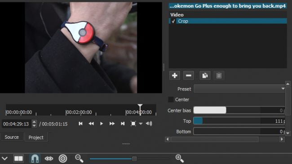The image size is (292, 164).
Task: Open timeline menu chevron at bottom left
Action: pyautogui.click(x=4, y=159)
